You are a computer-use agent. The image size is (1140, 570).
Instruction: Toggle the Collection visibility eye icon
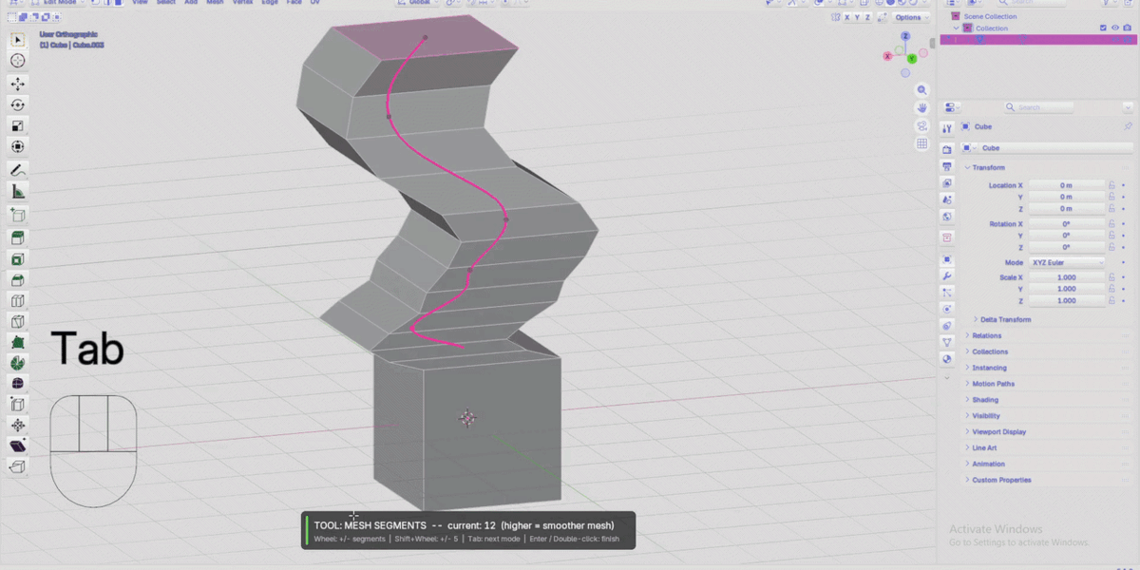[1114, 28]
